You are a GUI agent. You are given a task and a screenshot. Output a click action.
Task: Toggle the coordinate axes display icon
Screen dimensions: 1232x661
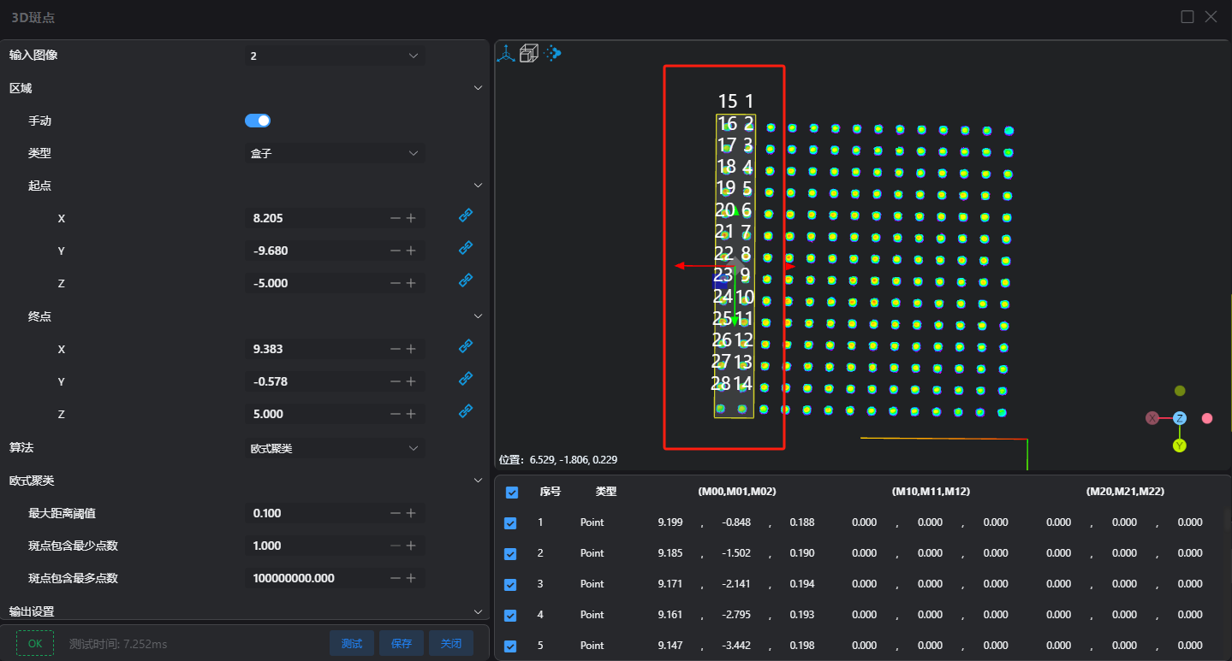click(507, 54)
